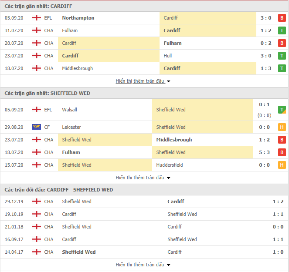The height and width of the screenshot is (272, 289).
Task: Click orange H badge for Leicester match
Action: tap(282, 127)
